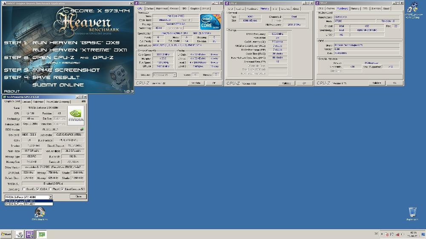Open Caches tab in the CPU-tab CPU-Z window
This screenshot has width=426, height=239.
pos(150,9)
